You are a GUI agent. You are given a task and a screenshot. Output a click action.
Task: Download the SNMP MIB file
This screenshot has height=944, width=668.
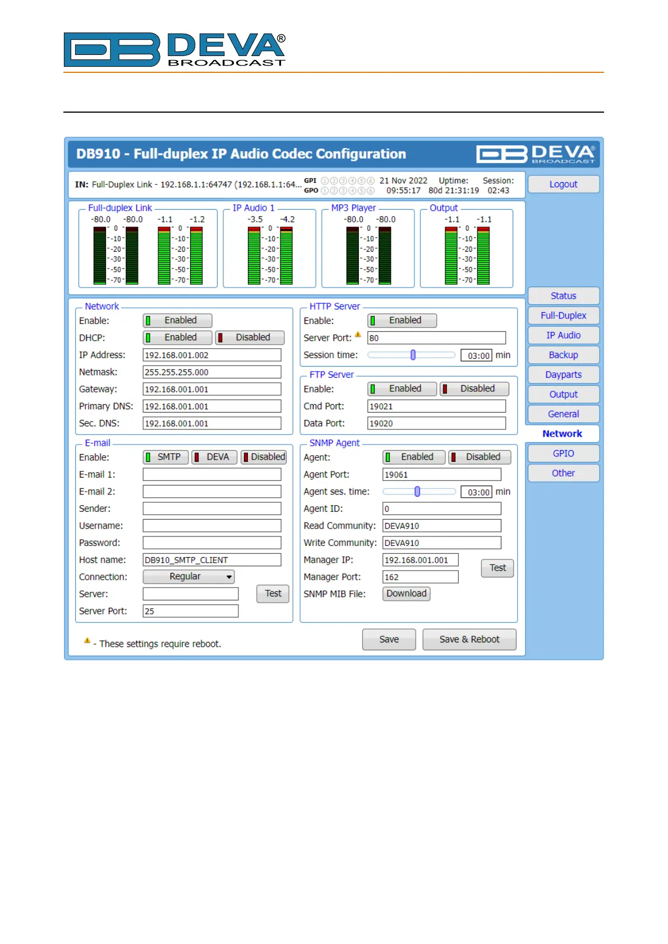(406, 594)
